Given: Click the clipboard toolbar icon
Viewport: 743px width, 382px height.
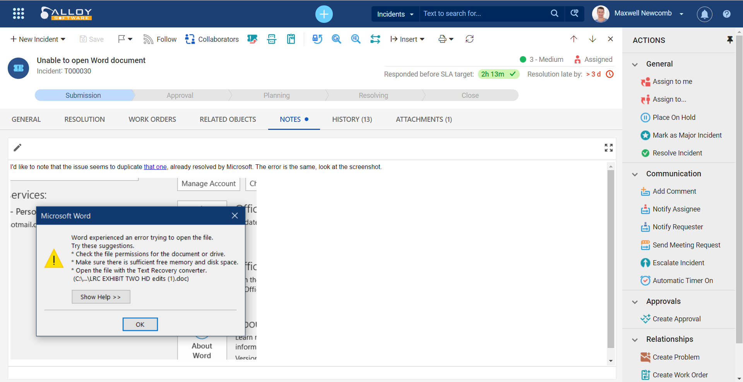Looking at the screenshot, I should (291, 39).
